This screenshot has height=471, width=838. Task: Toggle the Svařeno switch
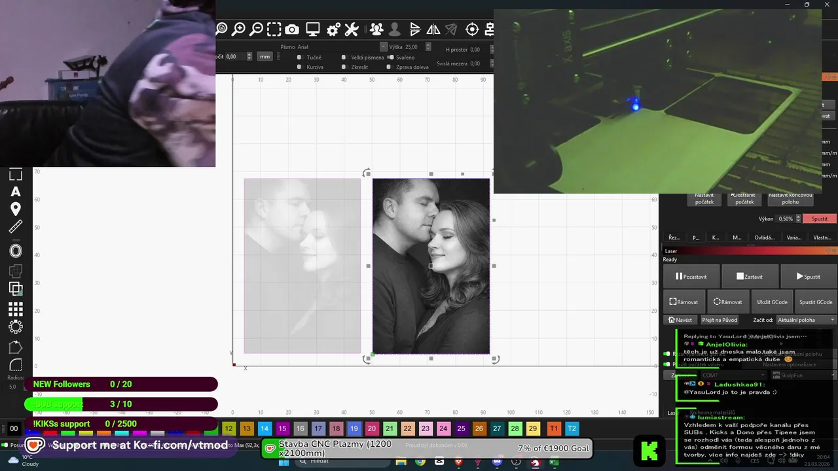[x=391, y=58]
